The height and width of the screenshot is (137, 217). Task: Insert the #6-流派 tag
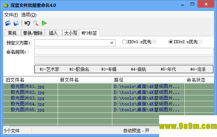(198, 69)
